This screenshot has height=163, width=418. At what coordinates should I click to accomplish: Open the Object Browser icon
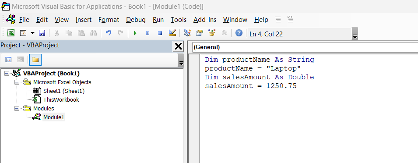(212, 33)
